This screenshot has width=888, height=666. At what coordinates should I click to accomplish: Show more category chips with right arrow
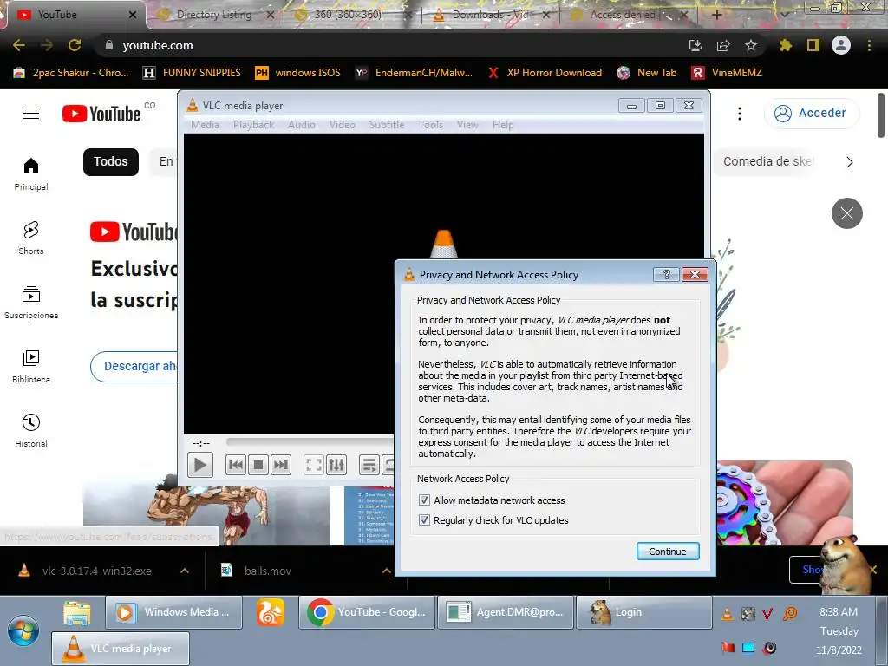[x=850, y=162]
